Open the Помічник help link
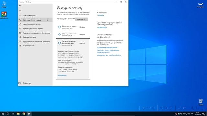This screenshot has height=116, width=207. (x=101, y=15)
